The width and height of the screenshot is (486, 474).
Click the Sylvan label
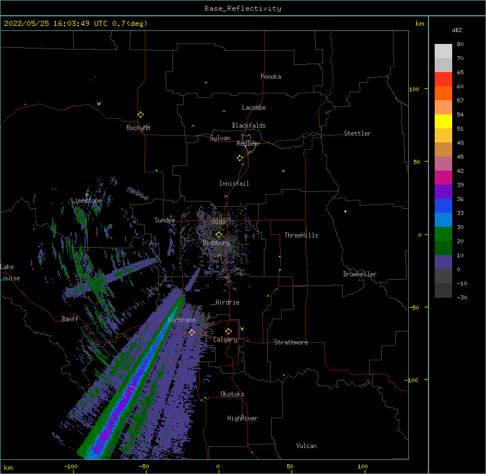[220, 138]
